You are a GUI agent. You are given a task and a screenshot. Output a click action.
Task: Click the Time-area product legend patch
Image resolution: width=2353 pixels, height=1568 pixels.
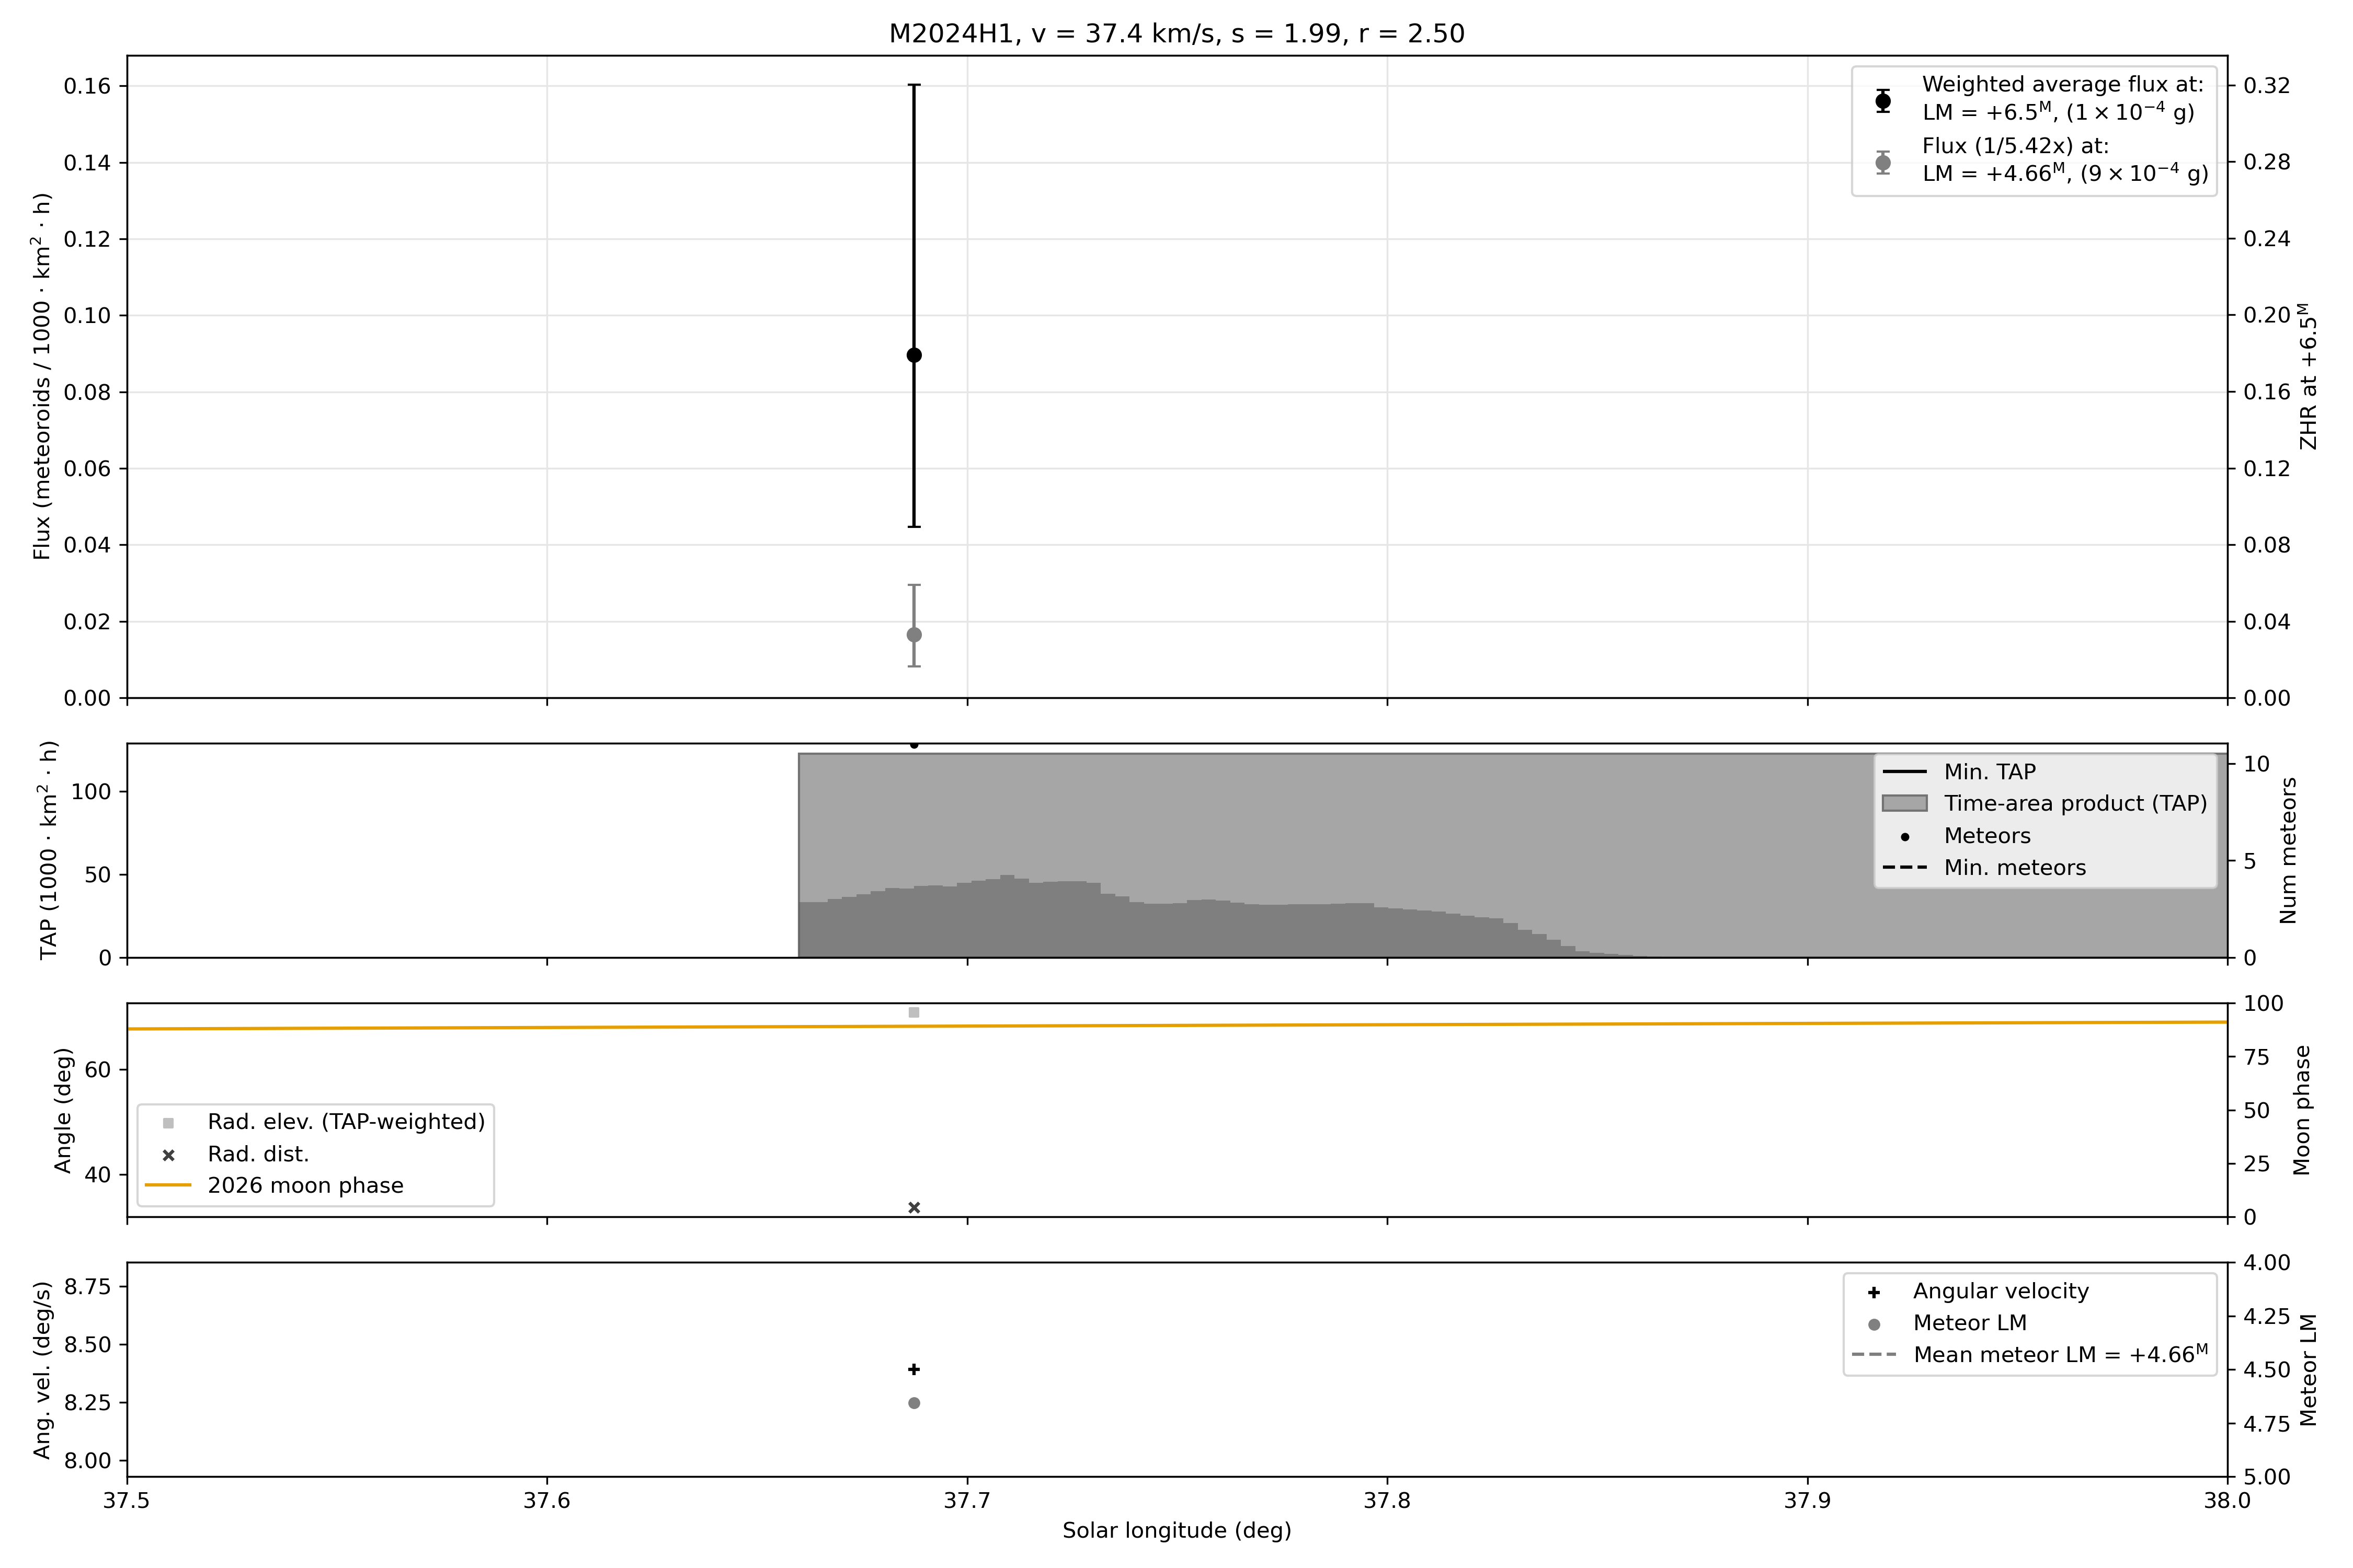(x=1904, y=803)
